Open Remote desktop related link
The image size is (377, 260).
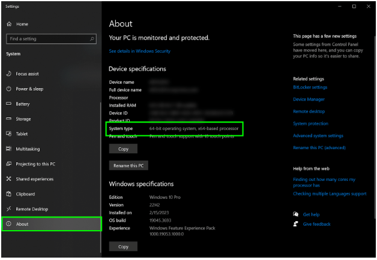click(x=309, y=111)
